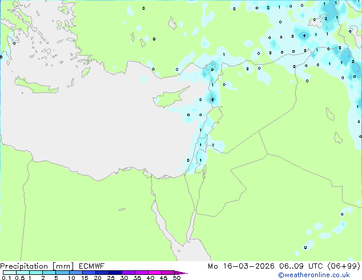Click the 'Mo' weekday label
The width and height of the screenshot is (362, 280).
click(x=212, y=266)
